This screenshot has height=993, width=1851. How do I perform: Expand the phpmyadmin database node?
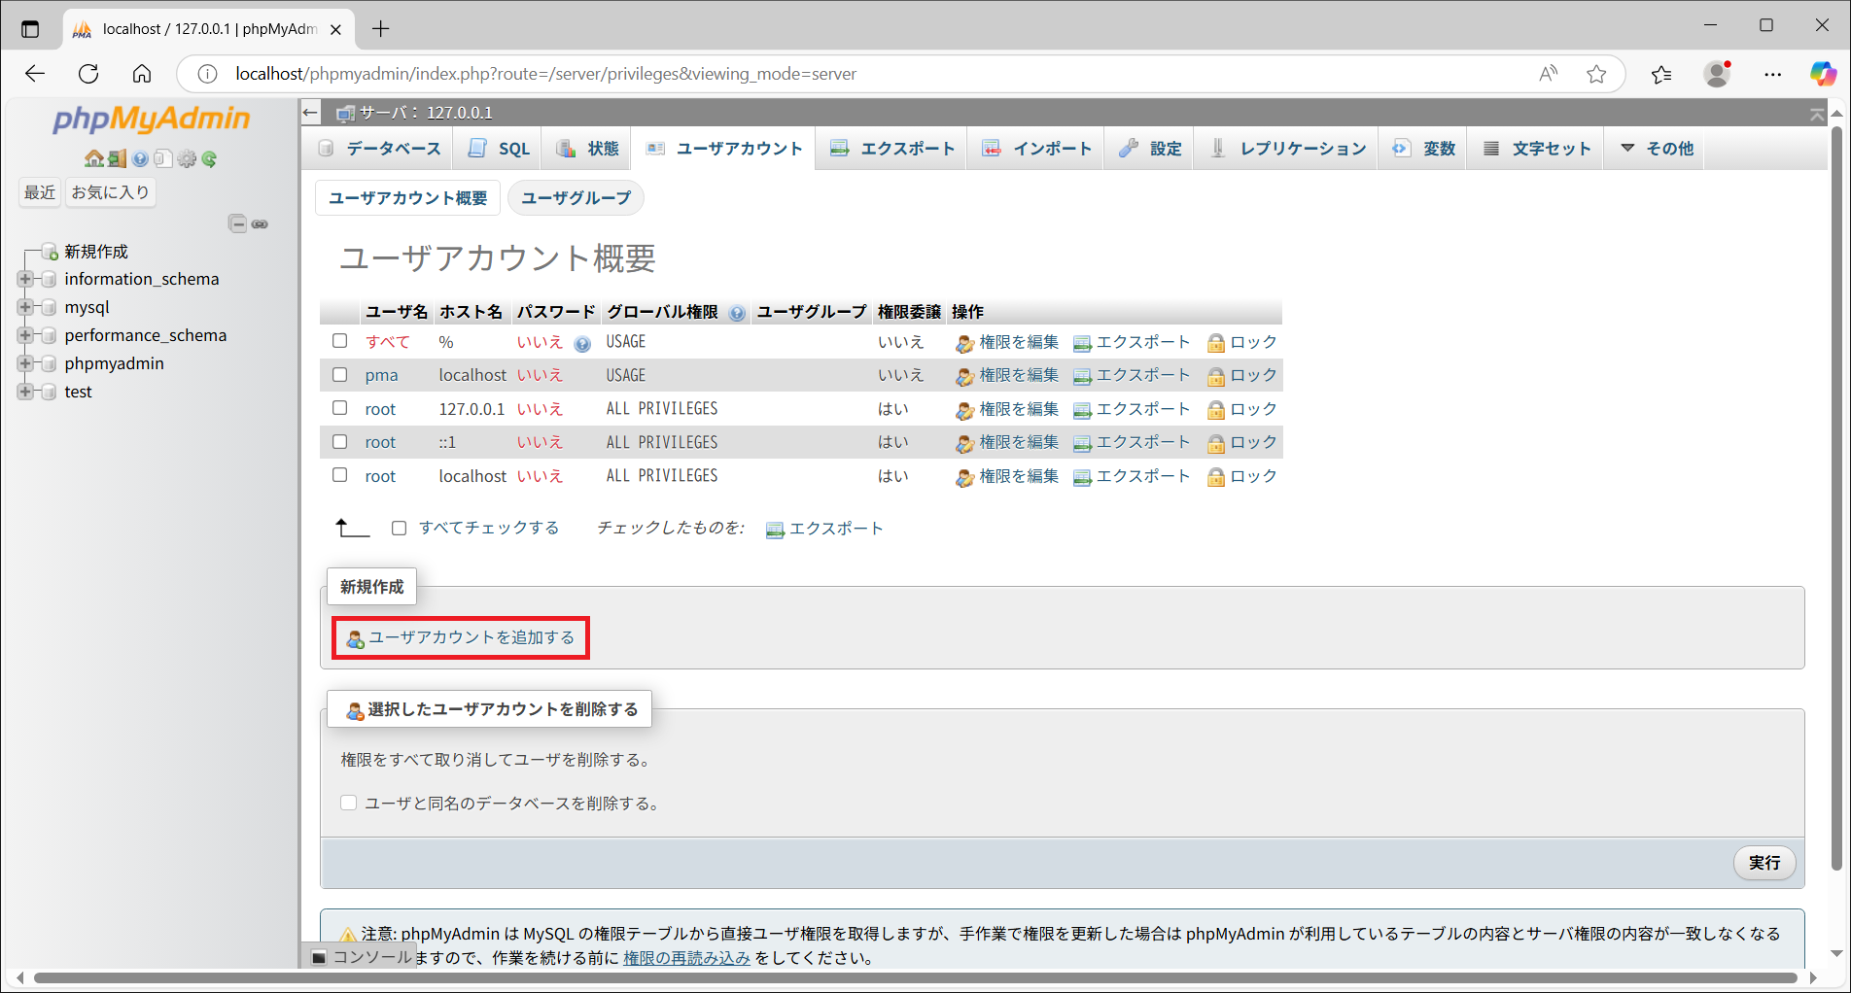tap(25, 363)
